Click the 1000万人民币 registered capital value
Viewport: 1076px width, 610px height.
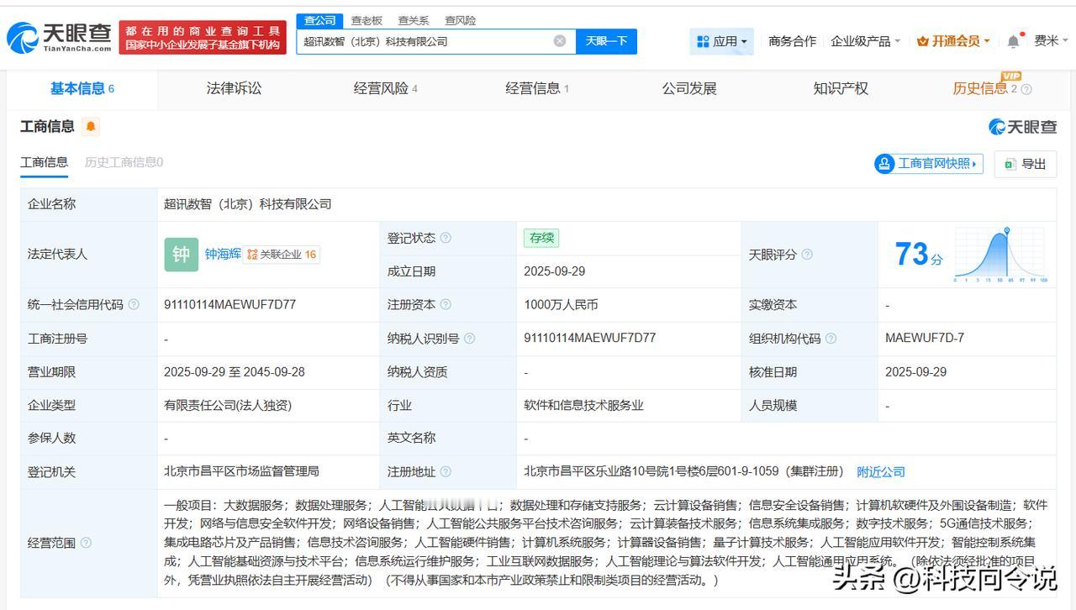(561, 305)
